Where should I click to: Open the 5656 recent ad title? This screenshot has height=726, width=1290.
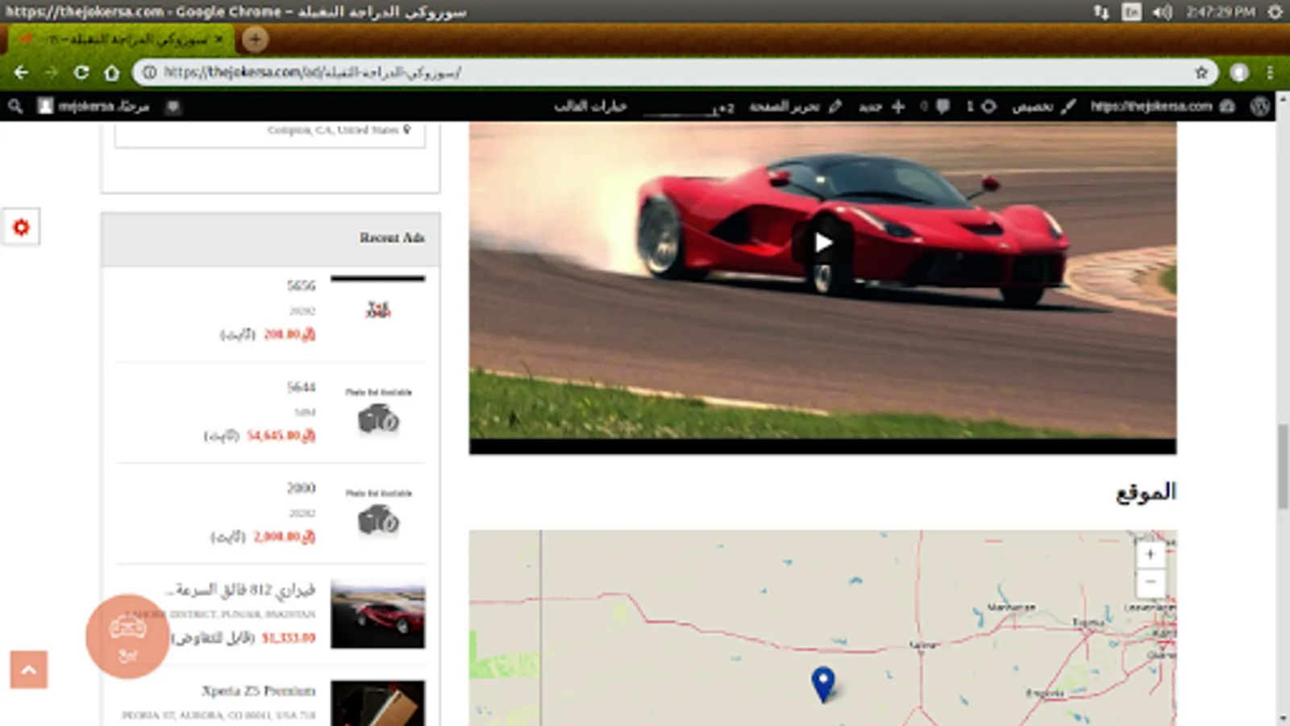pyautogui.click(x=302, y=286)
